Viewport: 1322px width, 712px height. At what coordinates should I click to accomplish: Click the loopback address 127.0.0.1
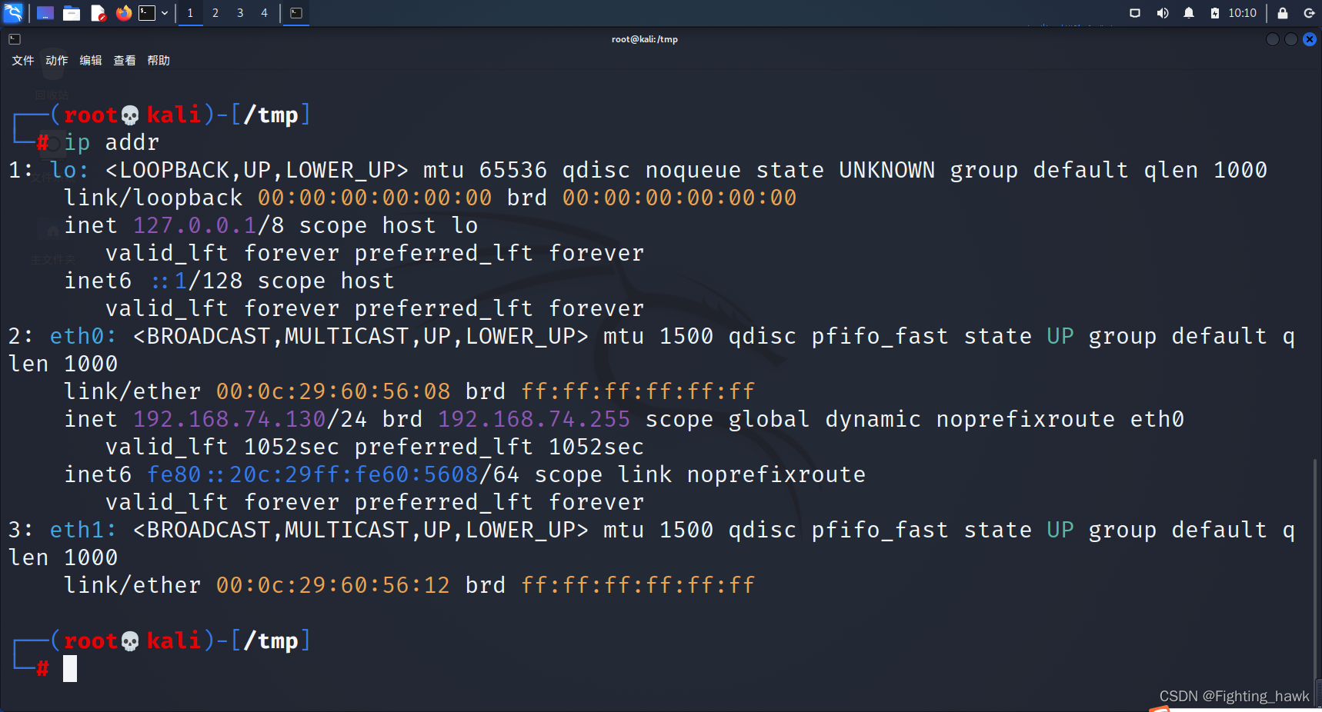point(195,225)
